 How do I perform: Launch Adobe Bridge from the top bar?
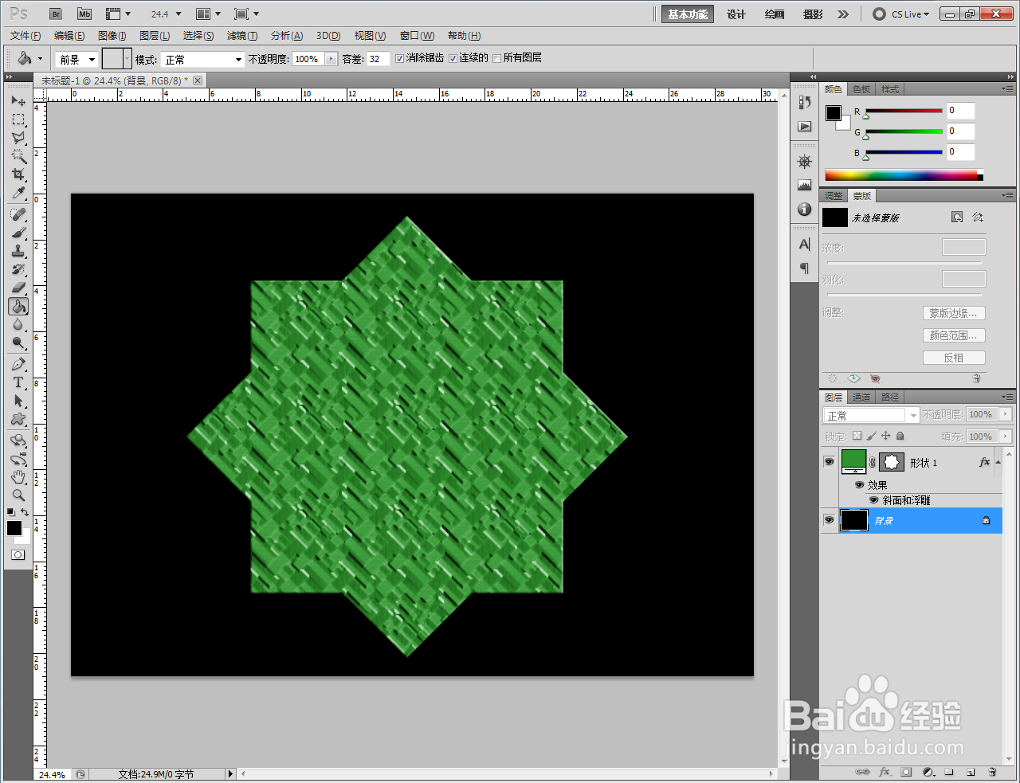(56, 14)
